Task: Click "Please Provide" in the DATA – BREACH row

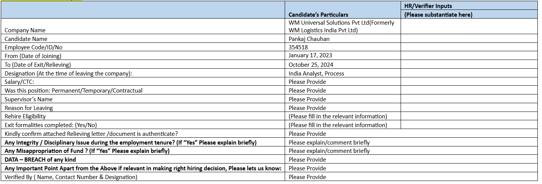Action: (x=307, y=160)
